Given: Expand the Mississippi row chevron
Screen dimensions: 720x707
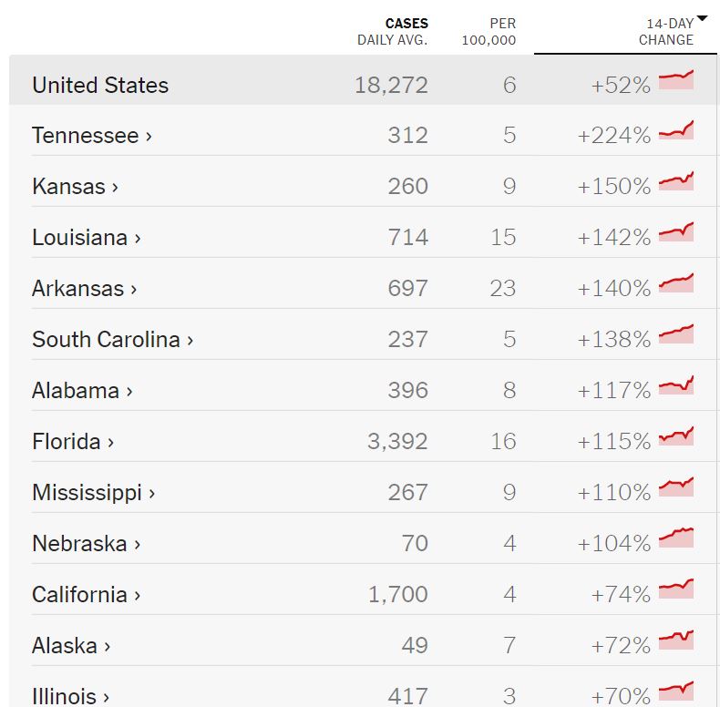Looking at the screenshot, I should click(x=152, y=493).
